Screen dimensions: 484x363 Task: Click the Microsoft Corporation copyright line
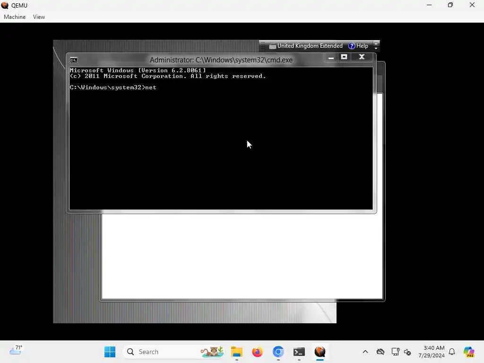[x=168, y=76]
